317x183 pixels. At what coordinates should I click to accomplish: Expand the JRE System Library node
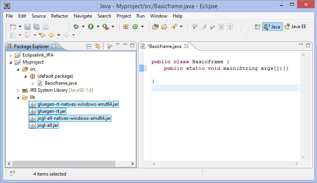[18, 91]
